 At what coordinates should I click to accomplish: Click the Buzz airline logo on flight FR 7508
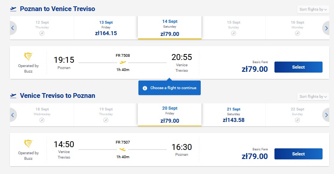coord(28,56)
